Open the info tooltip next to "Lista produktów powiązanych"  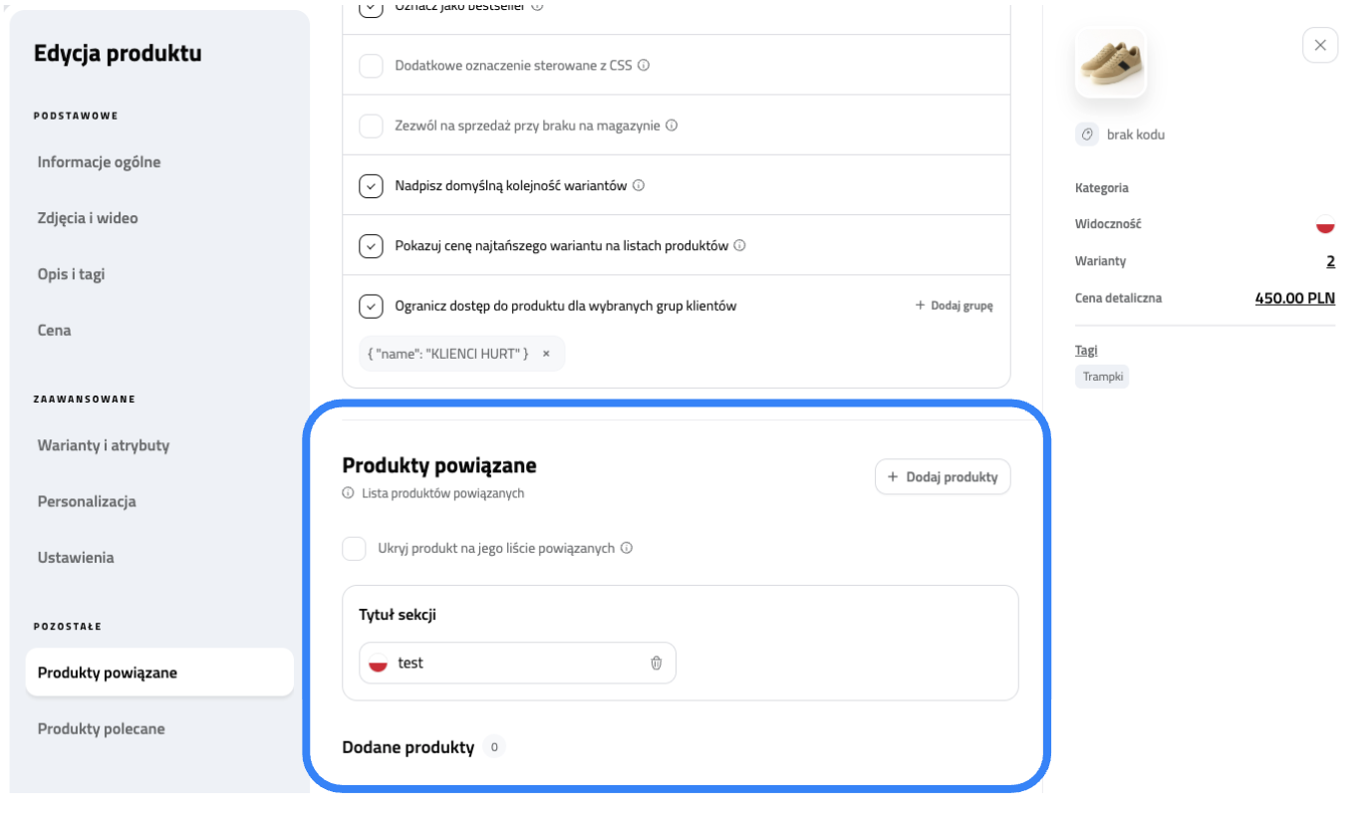[346, 492]
